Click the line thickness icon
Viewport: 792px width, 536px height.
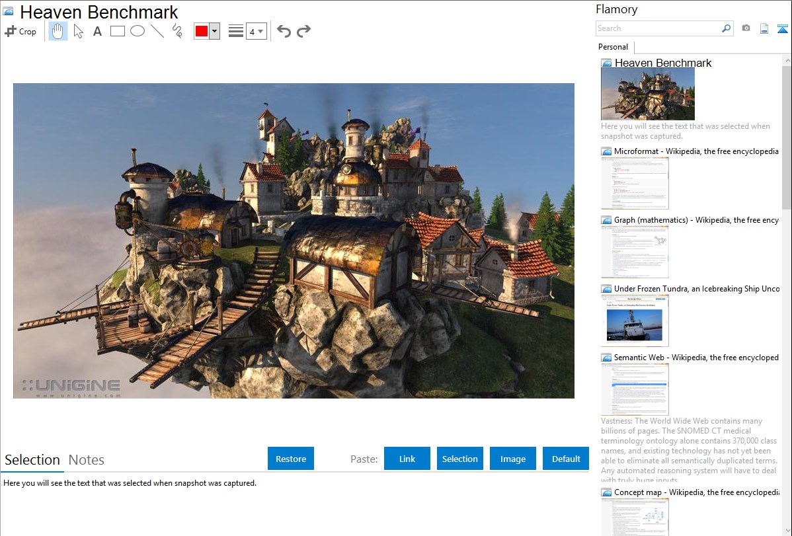[x=236, y=31]
